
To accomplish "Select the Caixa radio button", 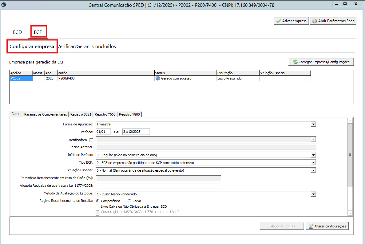I will [x=129, y=201].
